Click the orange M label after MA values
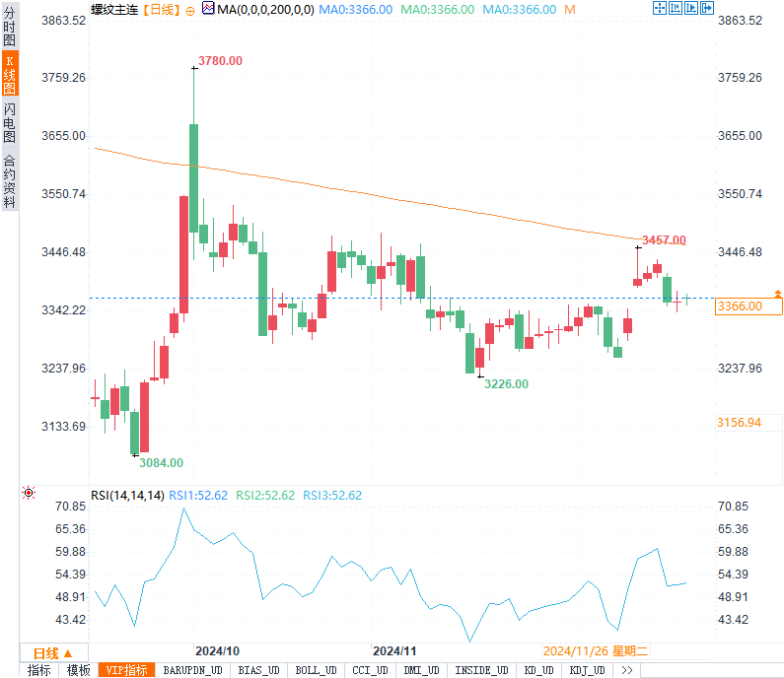784x678 pixels. pos(569,10)
